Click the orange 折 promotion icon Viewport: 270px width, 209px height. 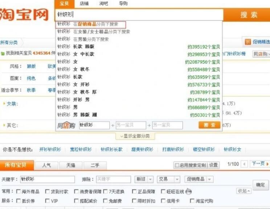tap(248, 42)
